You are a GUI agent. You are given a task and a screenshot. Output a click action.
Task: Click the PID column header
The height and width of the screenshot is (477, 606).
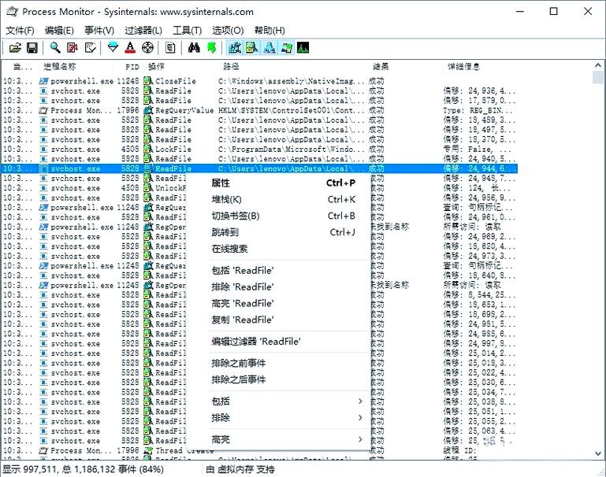[x=132, y=67]
